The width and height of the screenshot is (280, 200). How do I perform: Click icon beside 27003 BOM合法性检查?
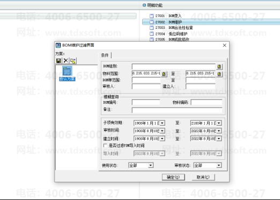151,28
